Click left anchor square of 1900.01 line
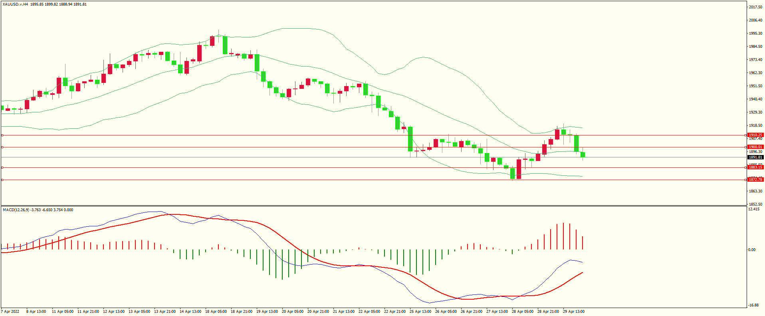Image resolution: width=765 pixels, height=316 pixels. click(2, 147)
